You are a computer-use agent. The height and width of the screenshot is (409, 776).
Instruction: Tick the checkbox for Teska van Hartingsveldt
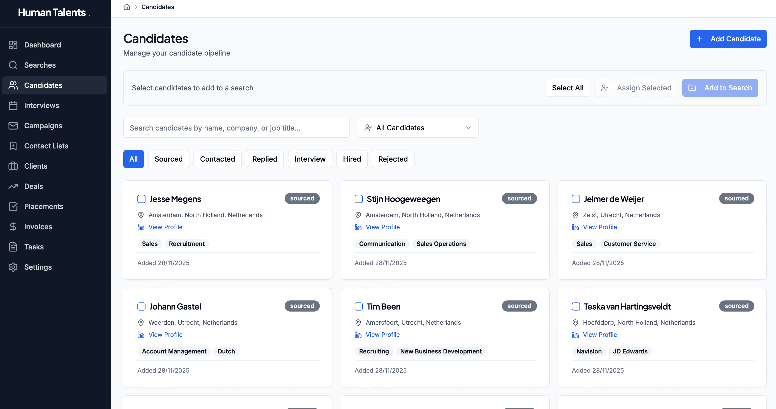pyautogui.click(x=576, y=306)
